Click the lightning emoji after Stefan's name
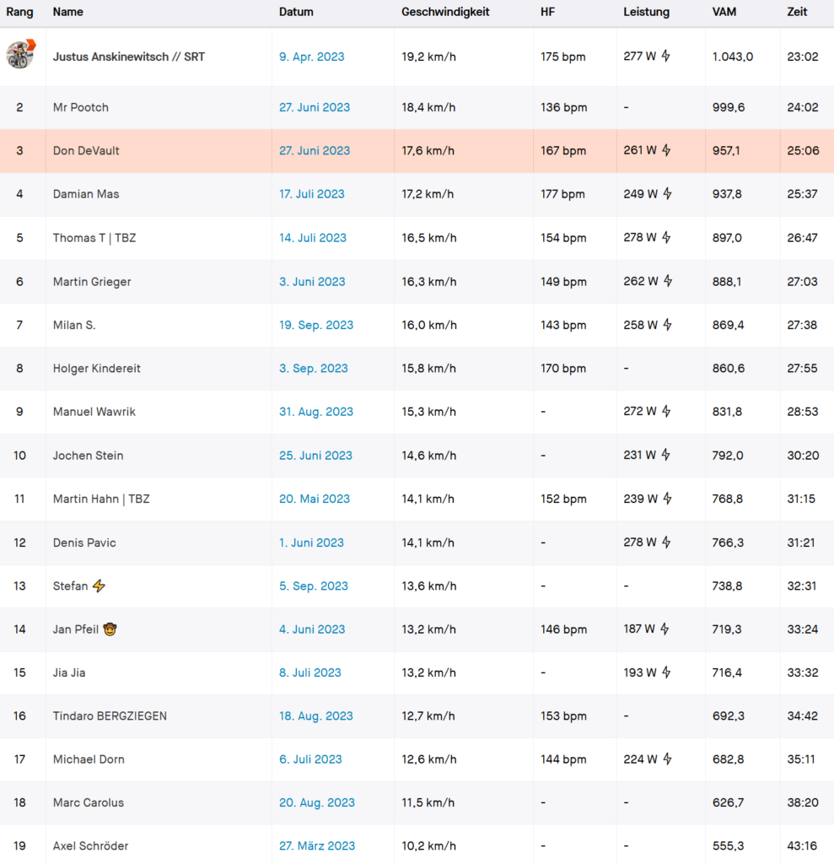834x864 pixels. pos(99,586)
